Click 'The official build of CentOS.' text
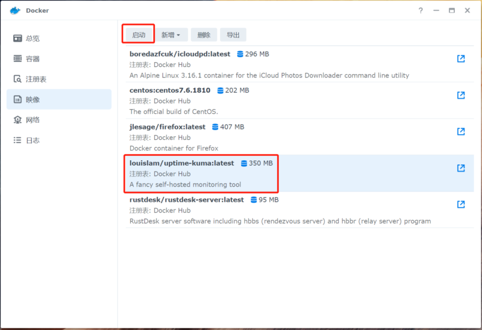Viewport: 482px width, 330px height. [174, 111]
